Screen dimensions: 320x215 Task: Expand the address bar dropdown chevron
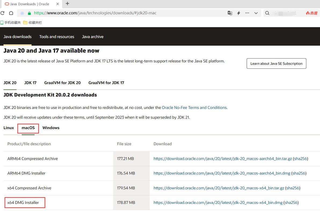[256, 13]
